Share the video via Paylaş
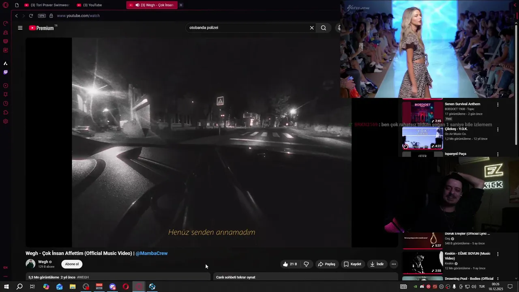 click(327, 264)
